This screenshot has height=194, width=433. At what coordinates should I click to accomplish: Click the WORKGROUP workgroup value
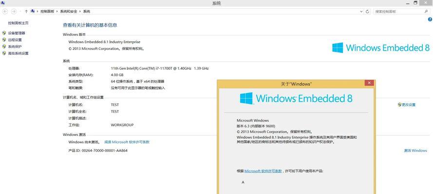122,125
